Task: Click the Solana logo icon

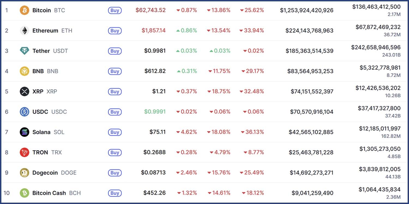Action: [25, 132]
